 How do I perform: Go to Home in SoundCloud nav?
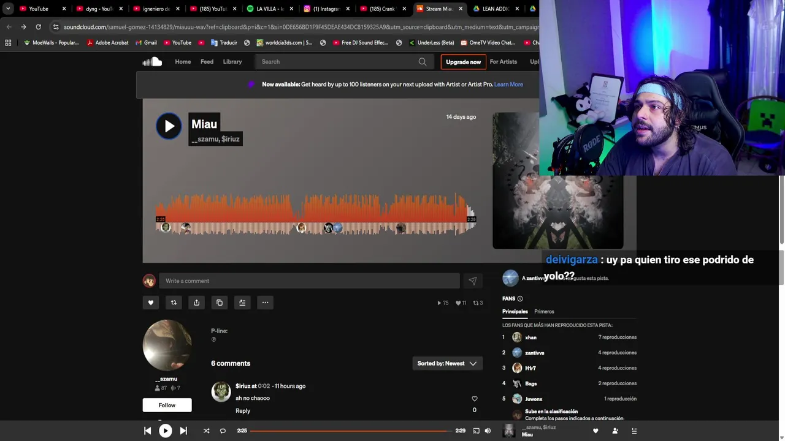(x=183, y=62)
